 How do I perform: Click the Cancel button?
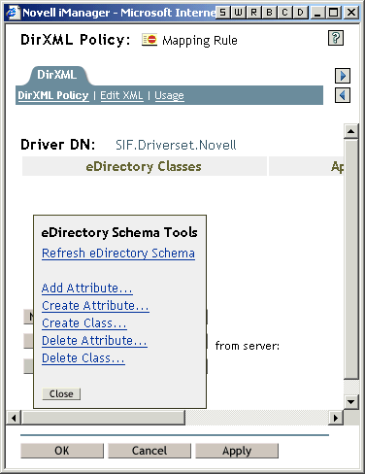(149, 451)
